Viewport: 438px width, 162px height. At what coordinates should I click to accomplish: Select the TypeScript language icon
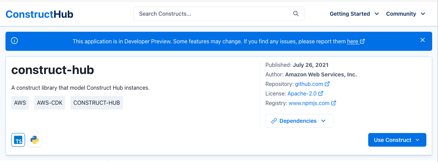(x=18, y=140)
